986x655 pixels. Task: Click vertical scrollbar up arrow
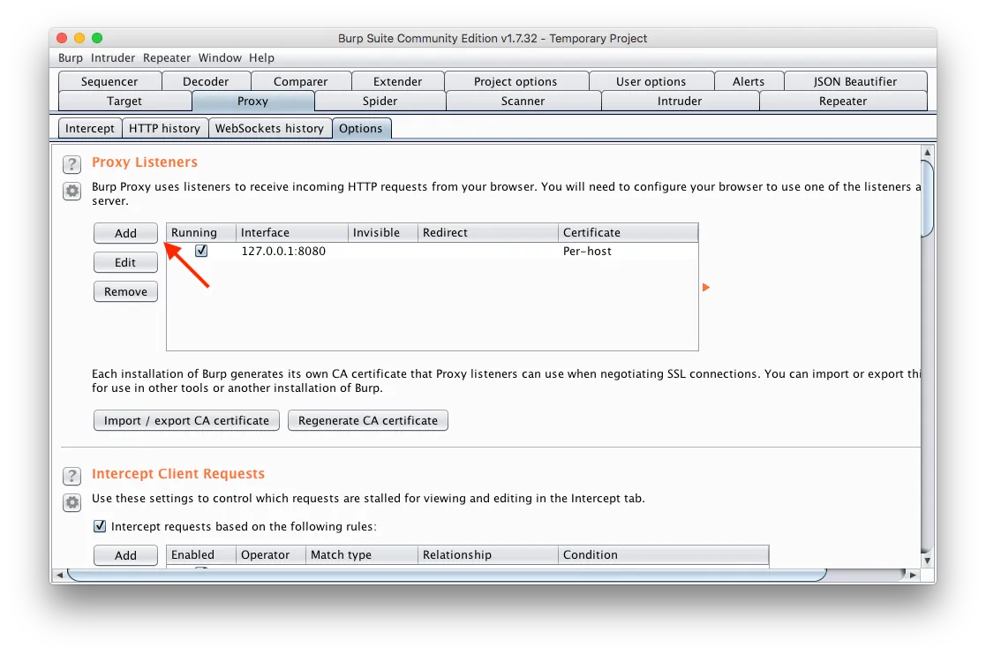[x=927, y=153]
